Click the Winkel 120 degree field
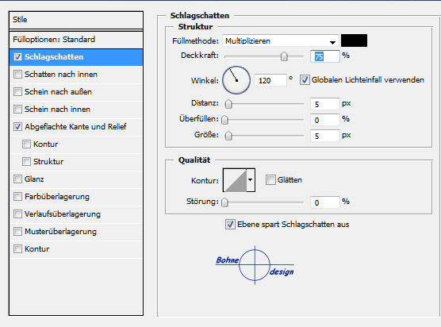Viewport: 441px width, 327px height. [x=270, y=80]
